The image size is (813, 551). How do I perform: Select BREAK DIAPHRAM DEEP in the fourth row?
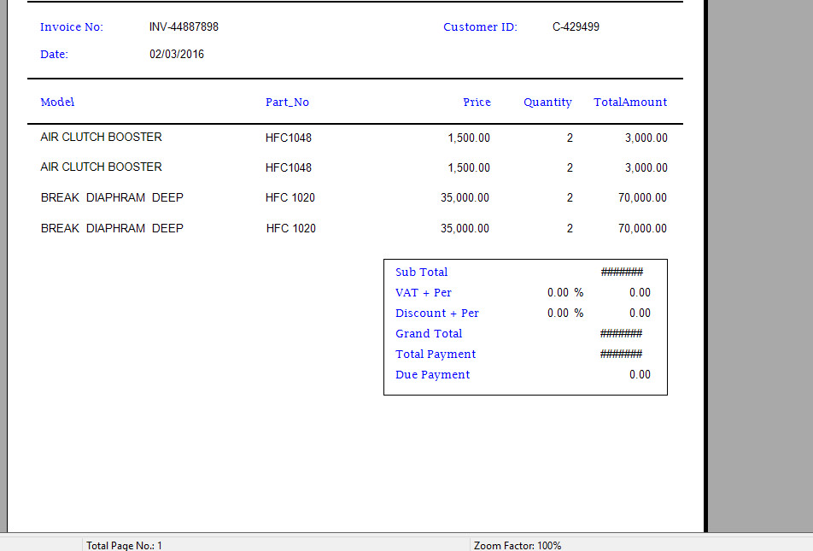coord(112,228)
